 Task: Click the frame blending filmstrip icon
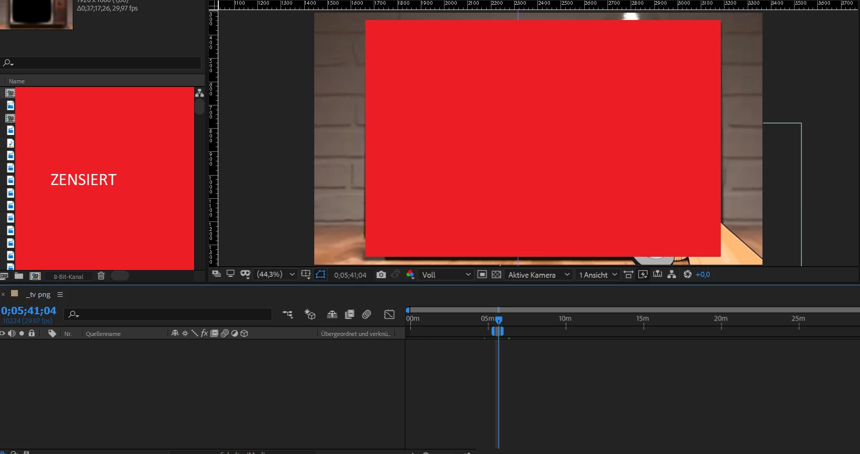click(x=349, y=314)
